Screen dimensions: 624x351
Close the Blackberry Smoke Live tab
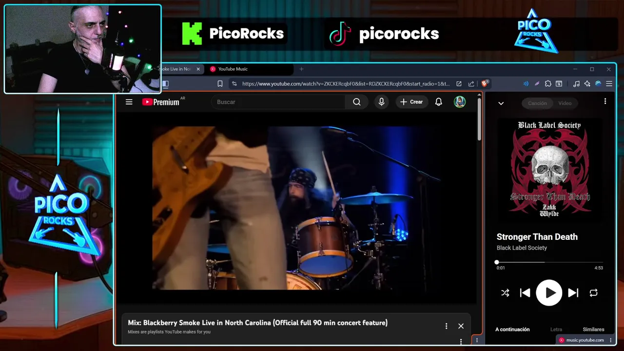pyautogui.click(x=198, y=69)
